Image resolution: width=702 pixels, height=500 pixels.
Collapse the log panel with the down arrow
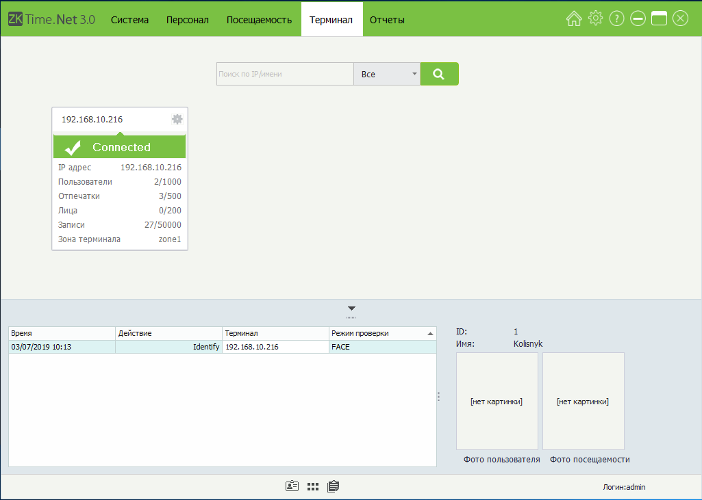click(351, 308)
